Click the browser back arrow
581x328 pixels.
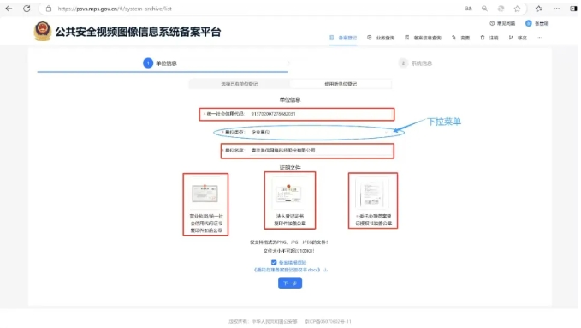pos(9,9)
